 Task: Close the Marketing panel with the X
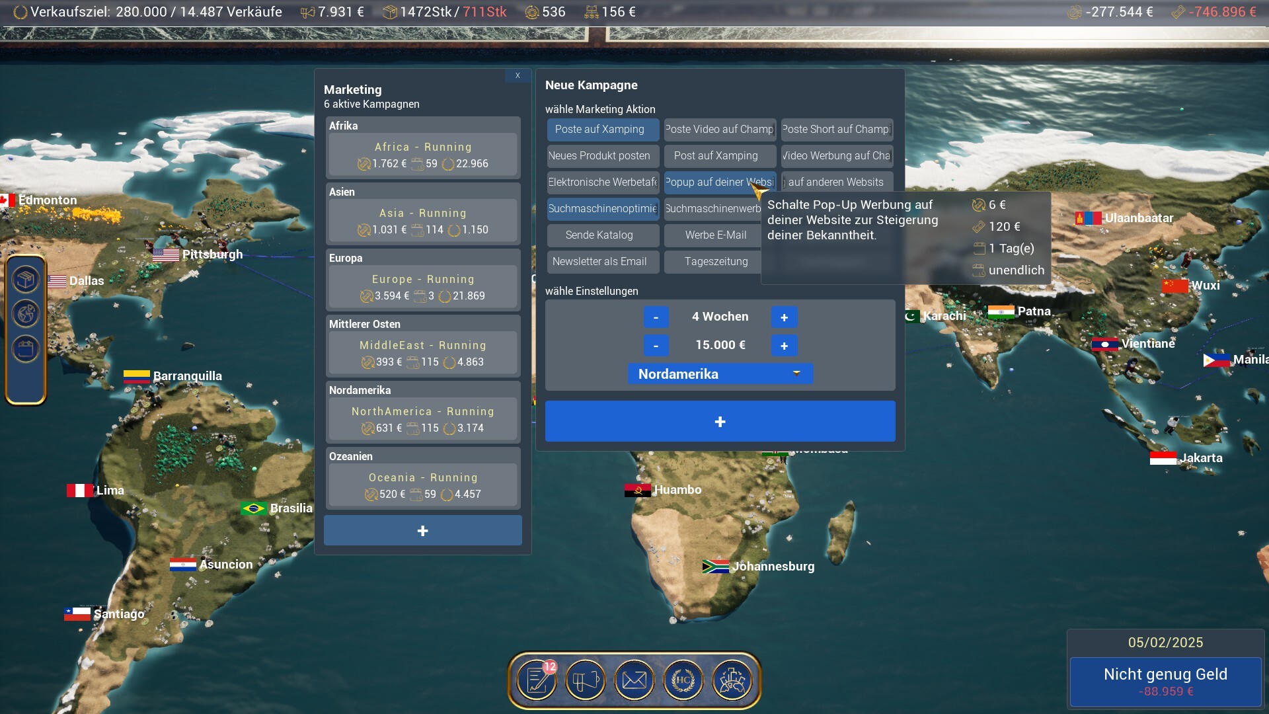point(518,75)
